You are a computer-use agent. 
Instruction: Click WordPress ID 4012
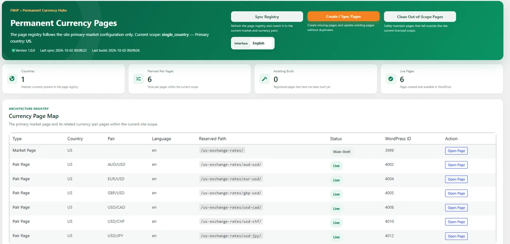[389, 236]
